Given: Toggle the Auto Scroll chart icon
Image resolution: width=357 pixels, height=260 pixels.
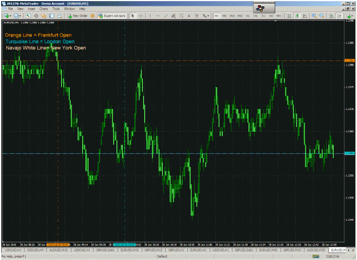Looking at the screenshot, I should (332, 16).
